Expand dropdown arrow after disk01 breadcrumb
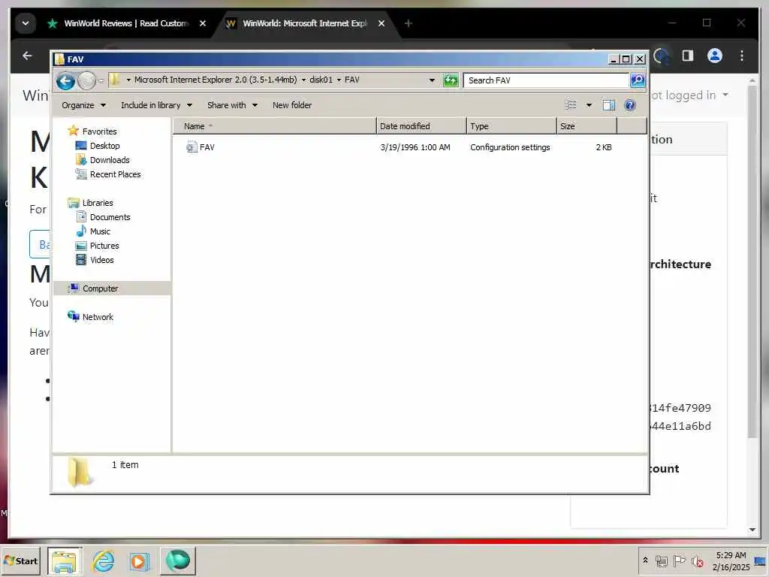 [339, 80]
